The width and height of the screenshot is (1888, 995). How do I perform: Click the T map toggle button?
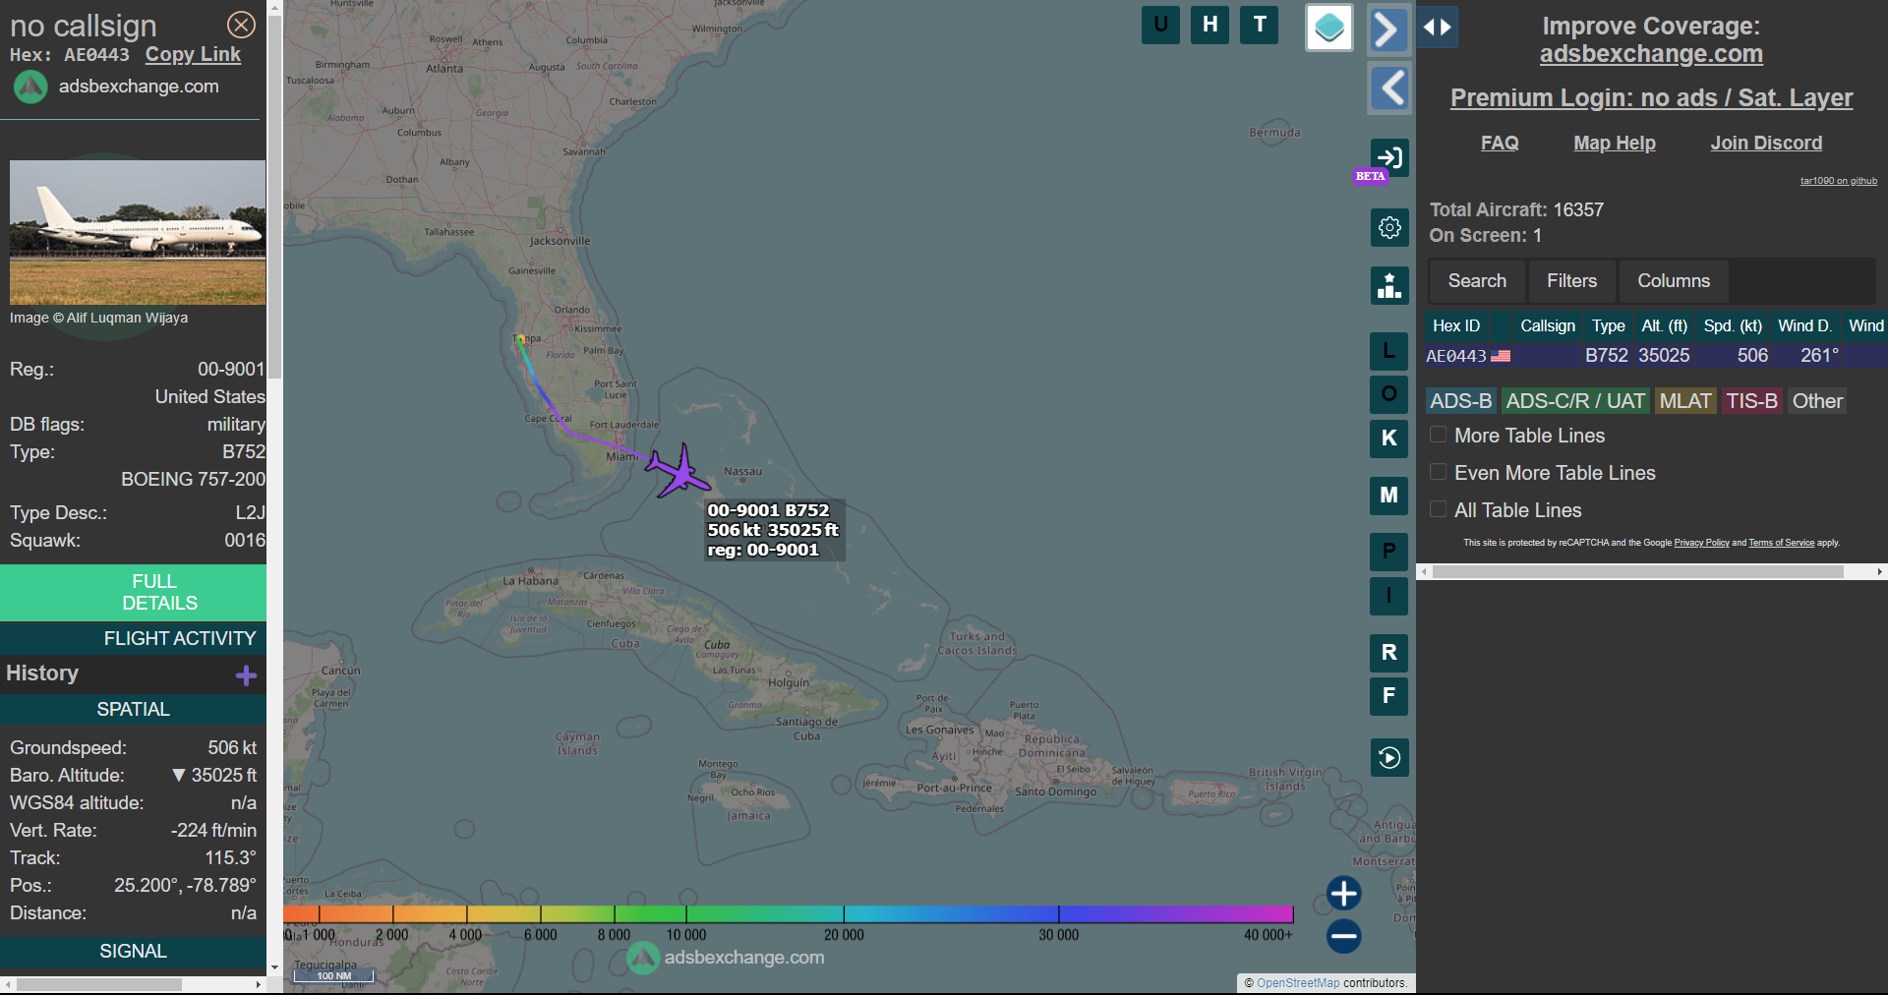pyautogui.click(x=1260, y=25)
